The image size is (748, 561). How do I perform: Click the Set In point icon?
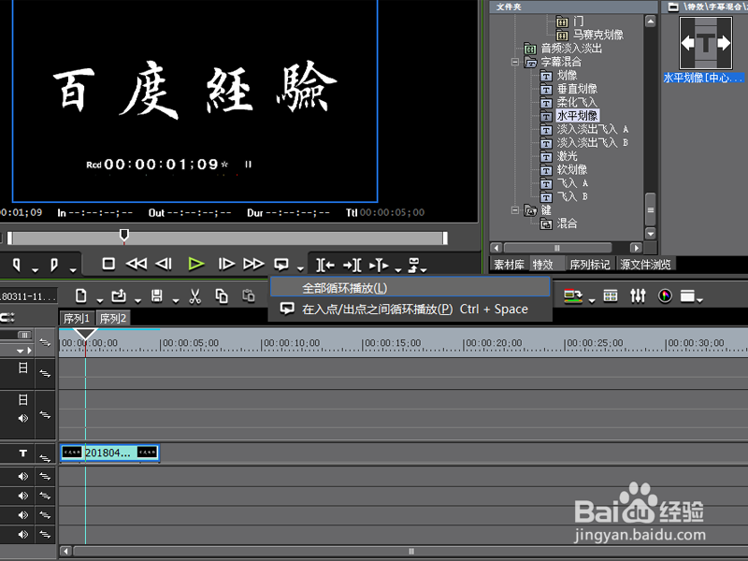click(x=17, y=265)
